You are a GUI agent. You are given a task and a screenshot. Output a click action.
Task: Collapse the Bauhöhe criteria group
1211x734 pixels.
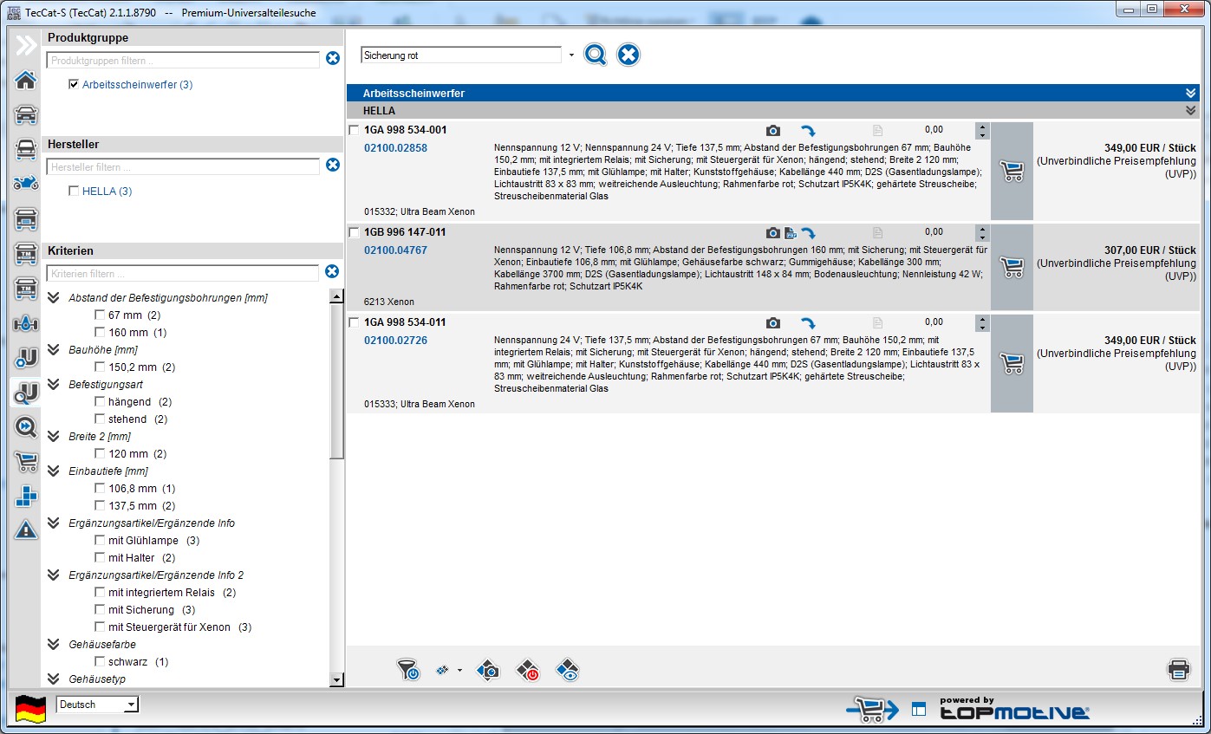point(53,349)
